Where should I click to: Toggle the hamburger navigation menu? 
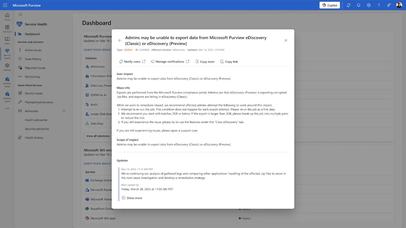(x=20, y=14)
